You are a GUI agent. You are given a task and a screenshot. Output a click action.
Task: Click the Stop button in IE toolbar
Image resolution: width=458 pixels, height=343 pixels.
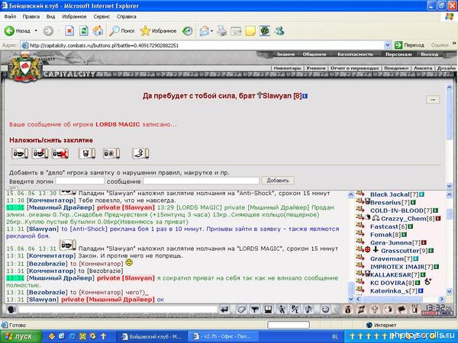point(69,30)
